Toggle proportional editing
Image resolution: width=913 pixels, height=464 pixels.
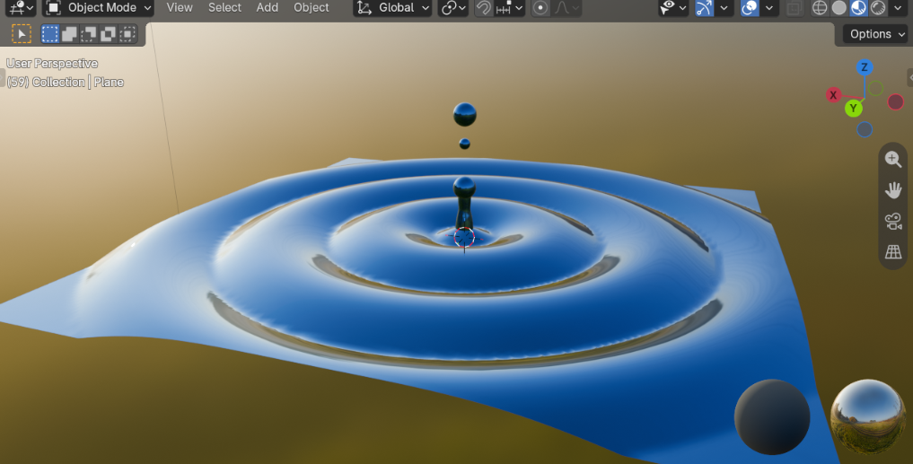540,7
